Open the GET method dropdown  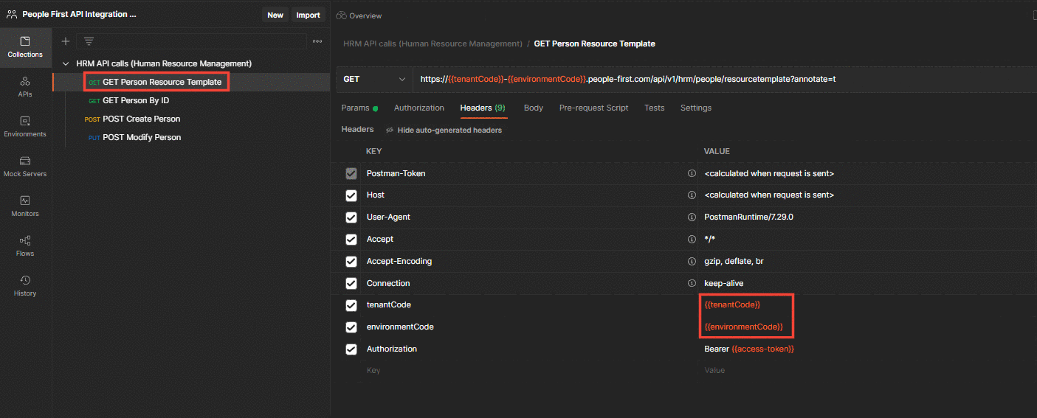click(374, 79)
